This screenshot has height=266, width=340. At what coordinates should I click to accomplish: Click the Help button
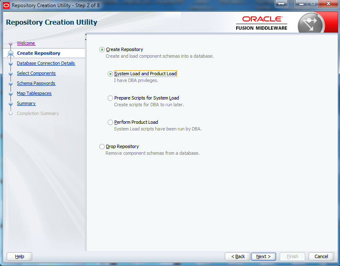click(20, 256)
